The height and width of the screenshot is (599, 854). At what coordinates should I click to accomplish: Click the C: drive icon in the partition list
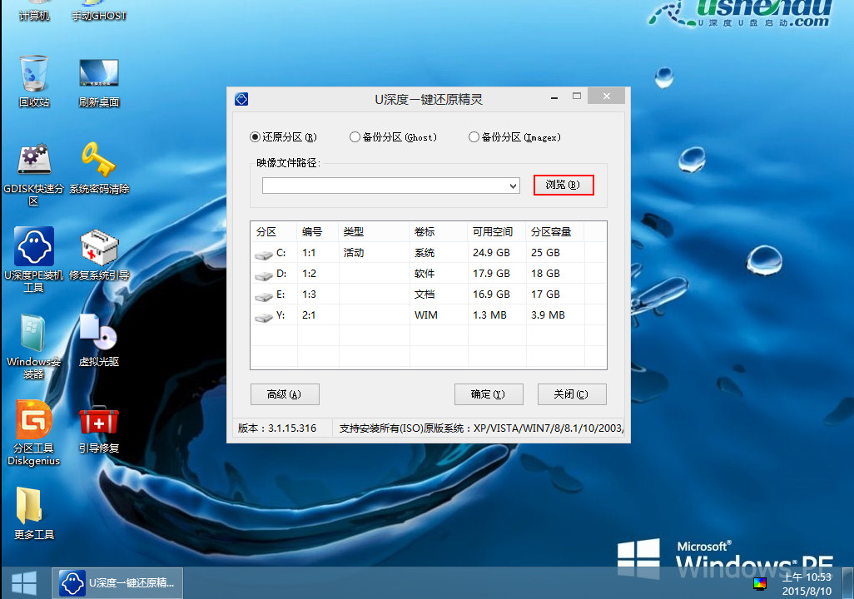264,254
